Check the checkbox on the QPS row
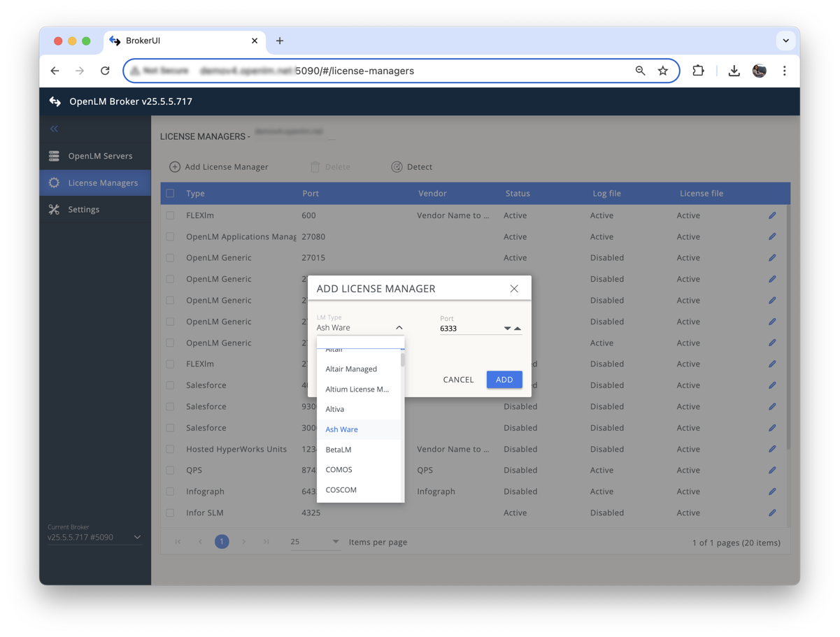This screenshot has width=840, height=637. (169, 470)
